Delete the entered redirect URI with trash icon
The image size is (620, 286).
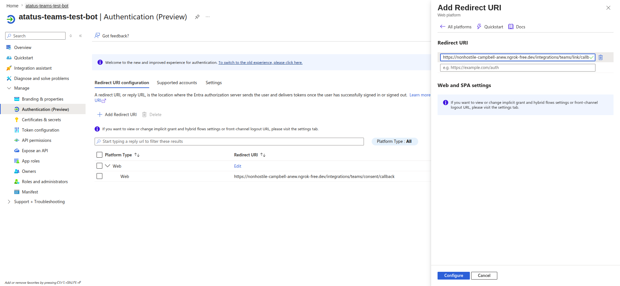point(601,57)
